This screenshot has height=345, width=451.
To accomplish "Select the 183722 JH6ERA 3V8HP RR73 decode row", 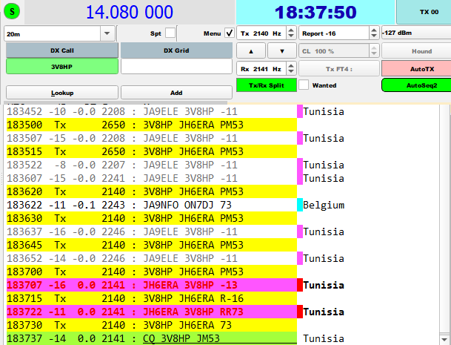I will (152, 312).
